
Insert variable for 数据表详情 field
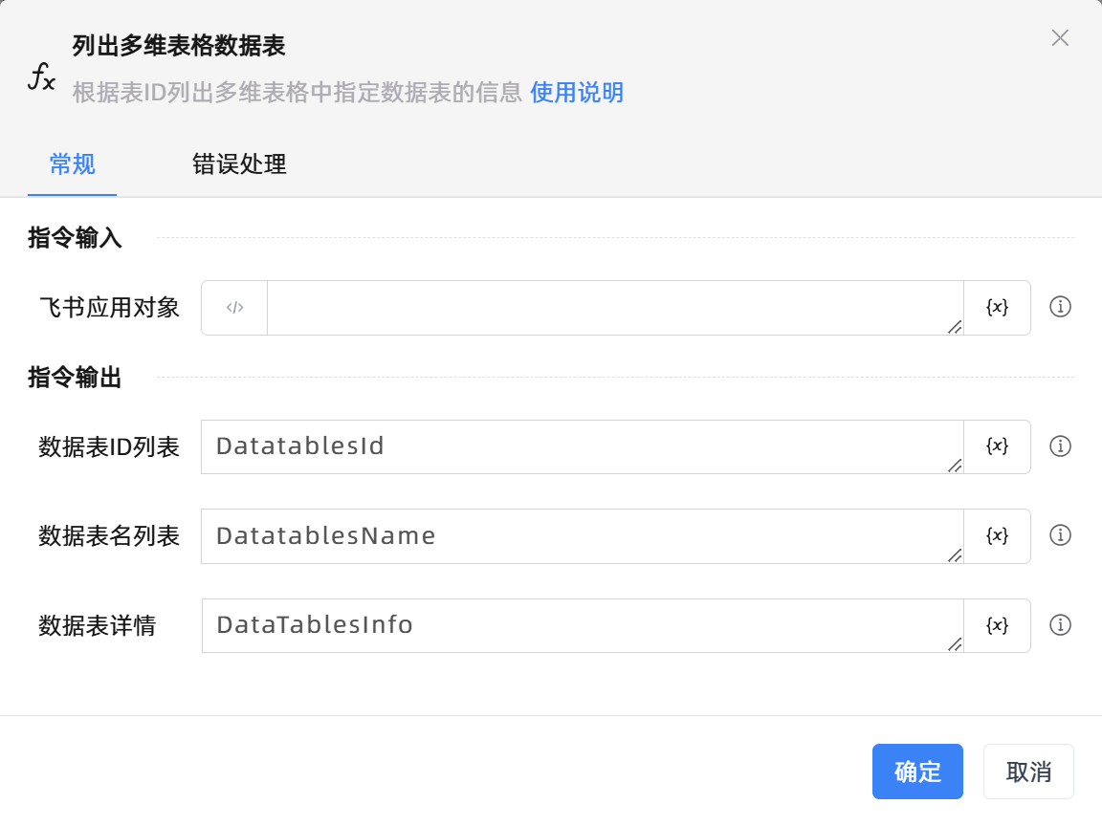[x=997, y=625]
